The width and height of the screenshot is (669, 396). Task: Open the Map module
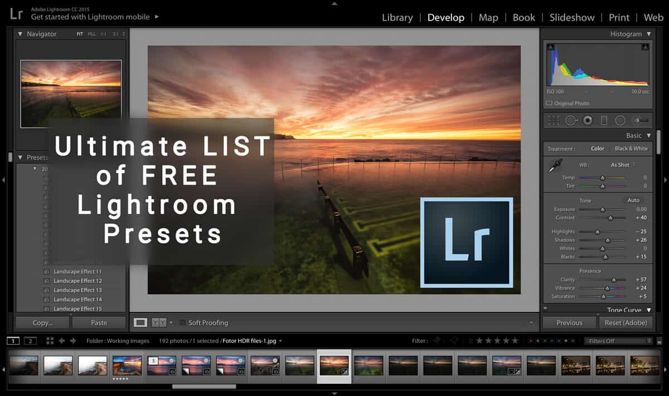click(488, 17)
